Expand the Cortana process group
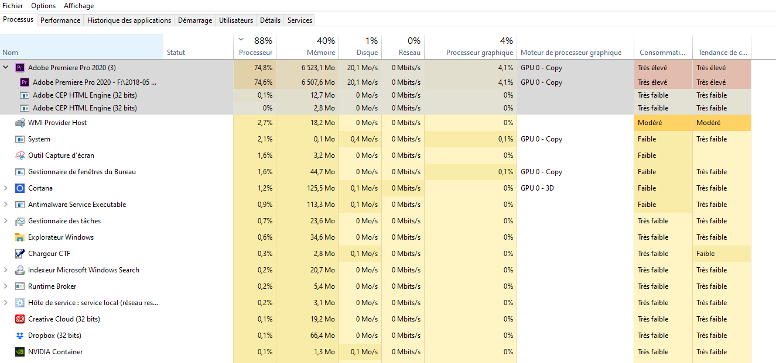The width and height of the screenshot is (776, 363). tap(6, 188)
